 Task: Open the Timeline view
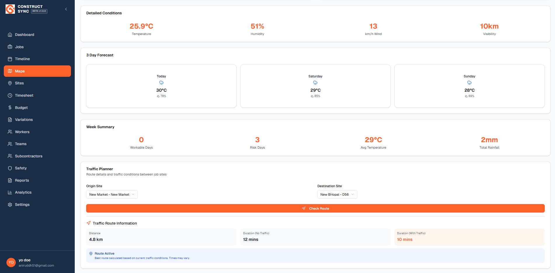(x=22, y=59)
